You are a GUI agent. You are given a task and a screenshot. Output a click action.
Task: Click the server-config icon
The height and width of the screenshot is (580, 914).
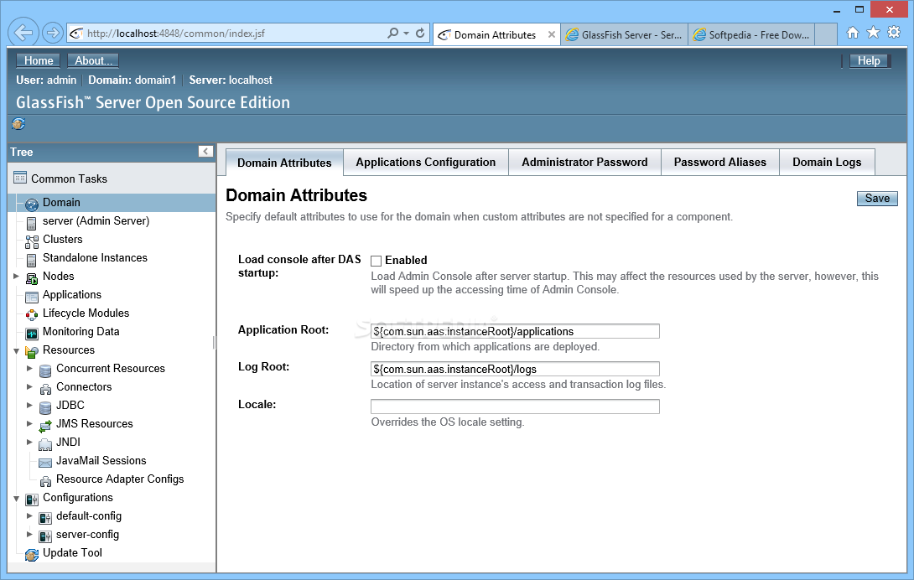click(45, 536)
